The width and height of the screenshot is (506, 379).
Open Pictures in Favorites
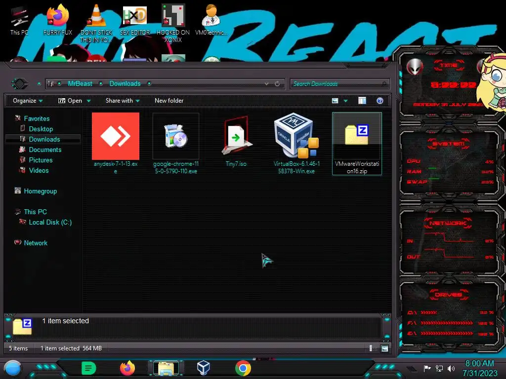(x=41, y=160)
